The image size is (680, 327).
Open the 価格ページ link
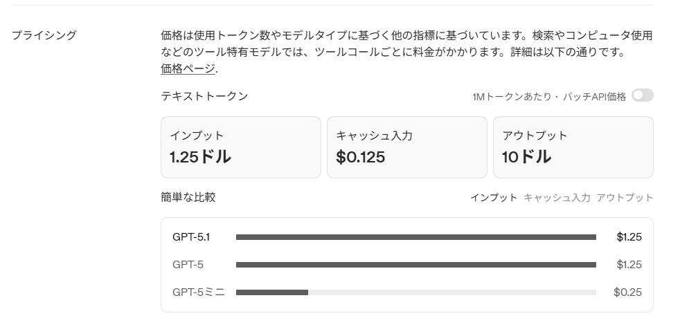pos(188,68)
